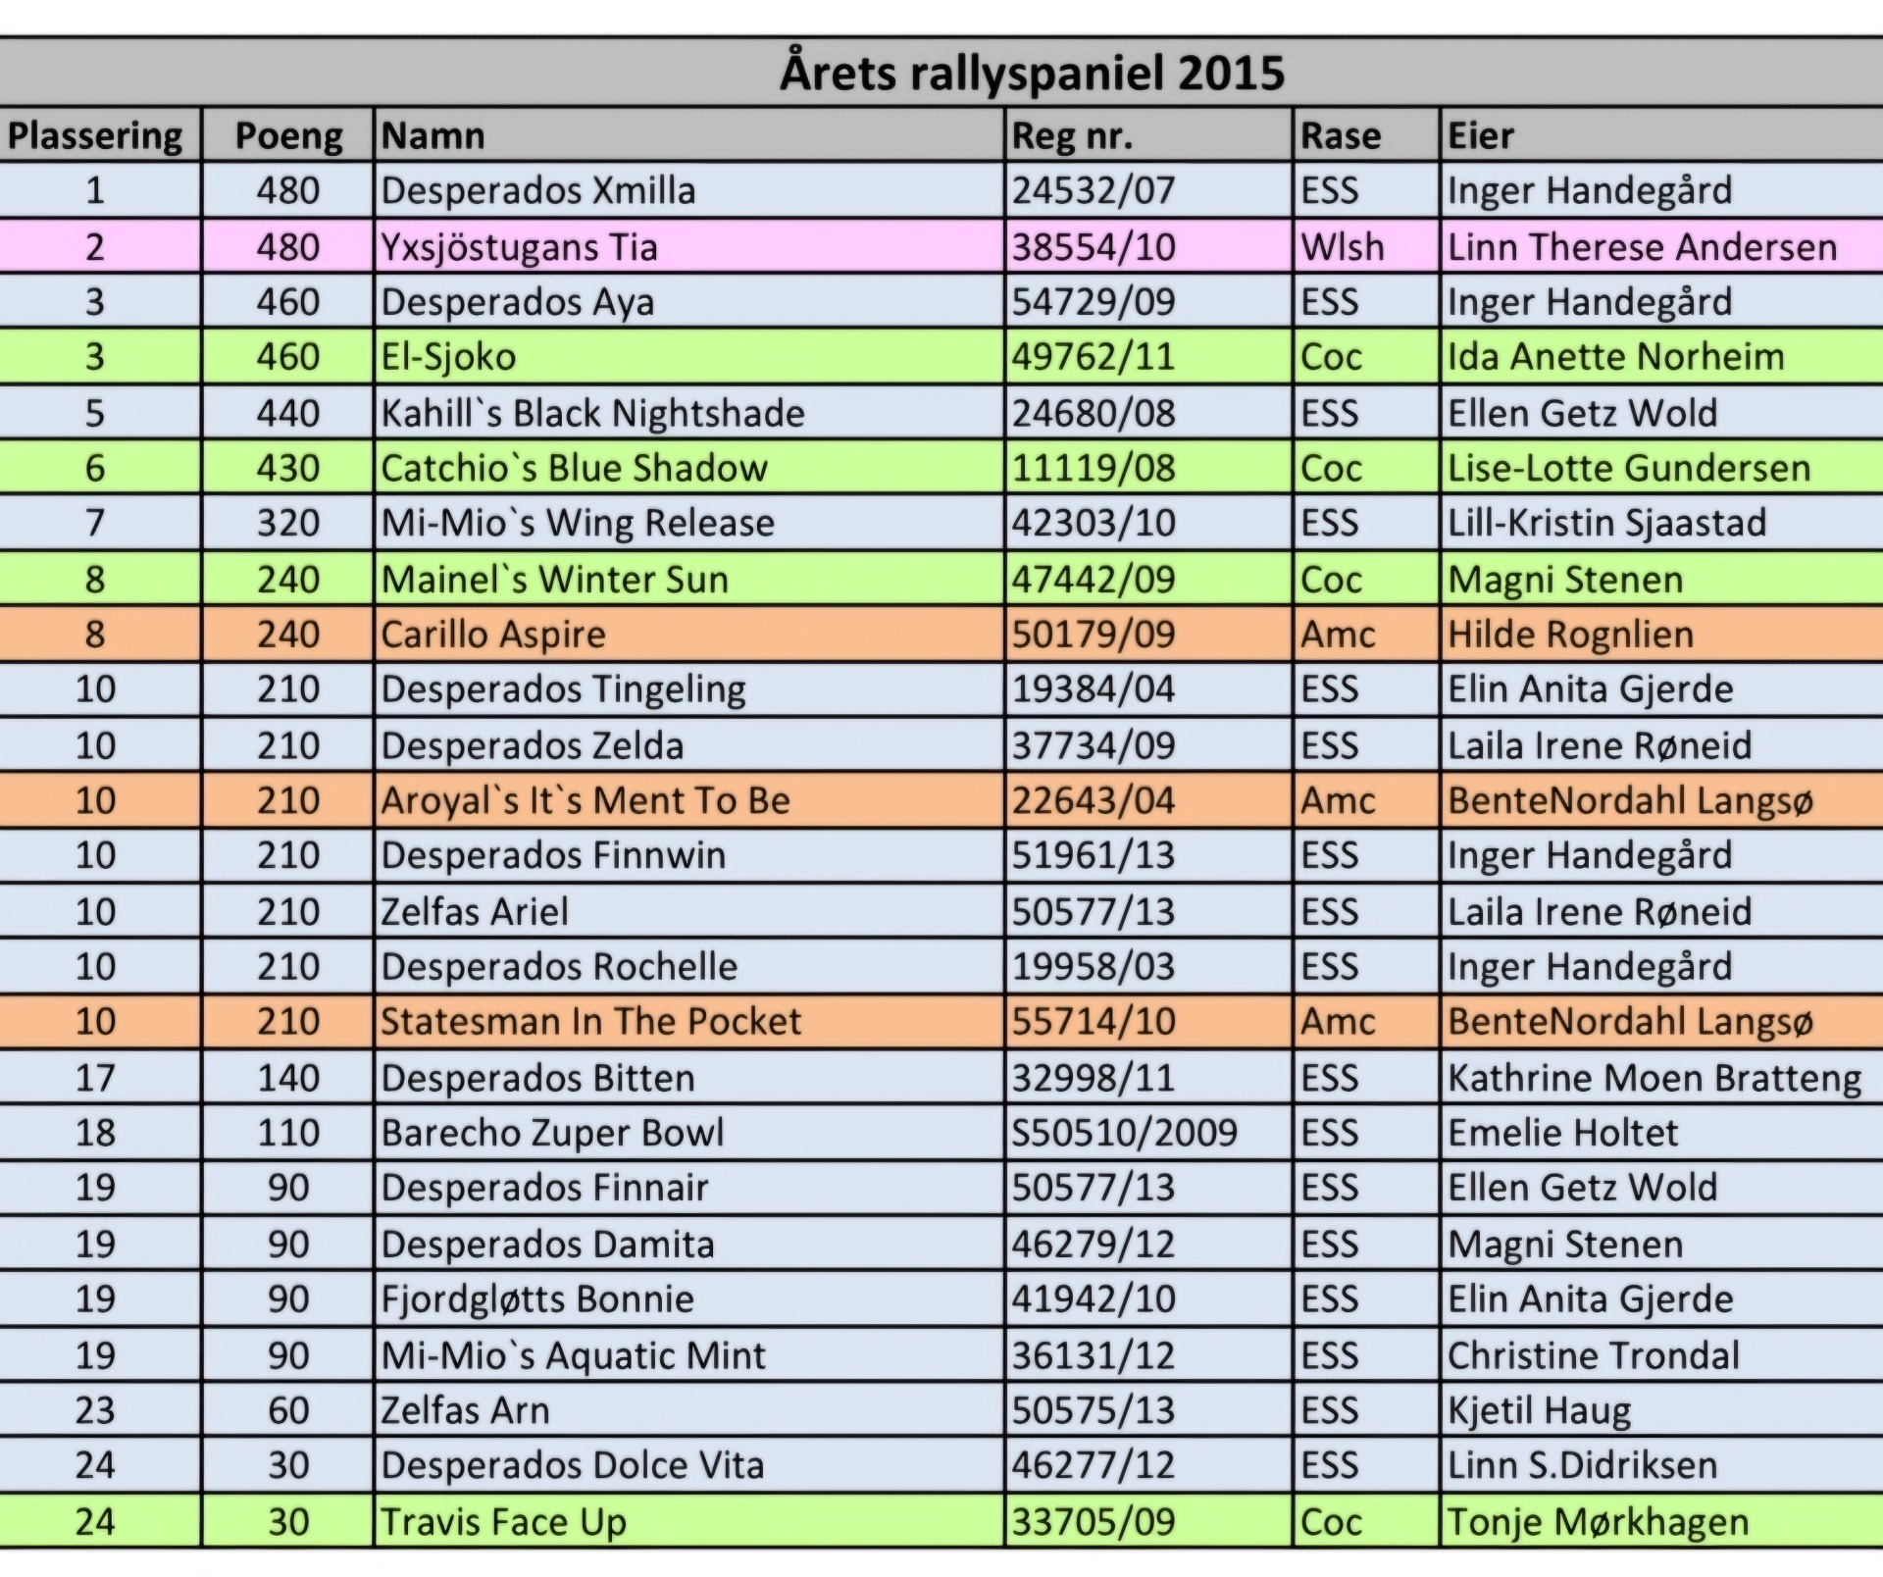Select owner Kathrine Moen Bratteng cell
1883x1577 pixels.
1659,1078
